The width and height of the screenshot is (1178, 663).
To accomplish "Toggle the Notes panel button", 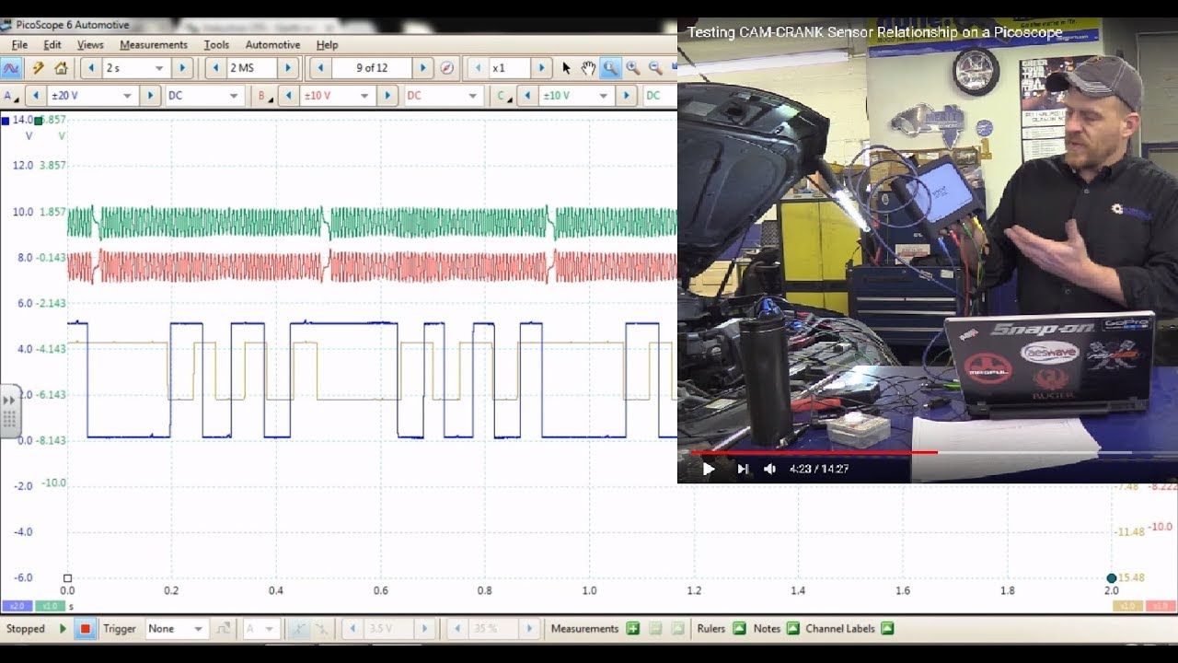I will (x=792, y=629).
